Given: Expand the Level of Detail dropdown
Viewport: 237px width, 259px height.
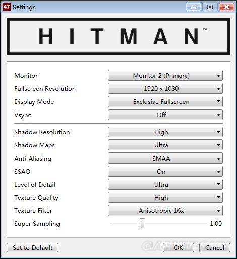Looking at the screenshot, I should tap(165, 184).
